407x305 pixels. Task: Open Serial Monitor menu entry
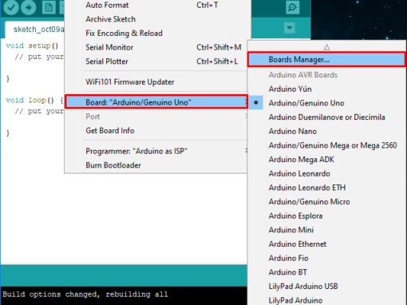[x=156, y=47]
